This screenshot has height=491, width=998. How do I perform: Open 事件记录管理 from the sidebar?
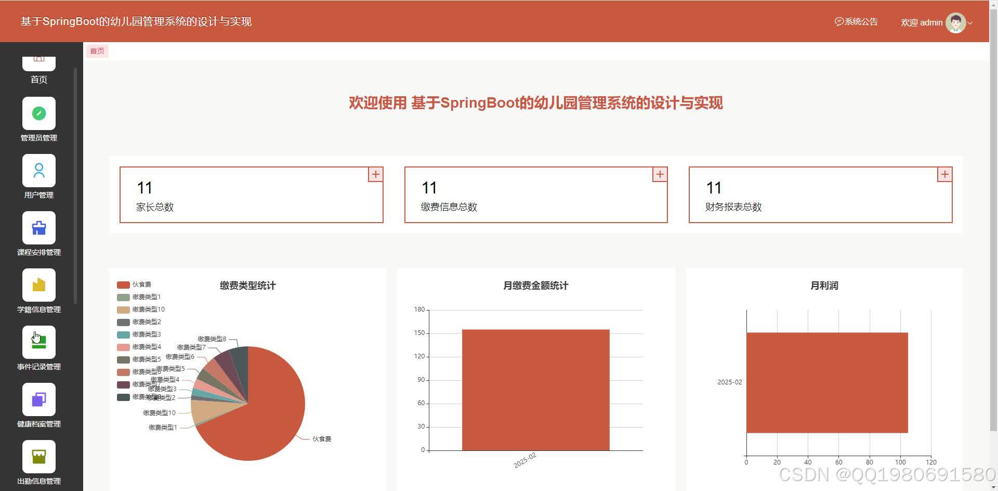pos(39,342)
